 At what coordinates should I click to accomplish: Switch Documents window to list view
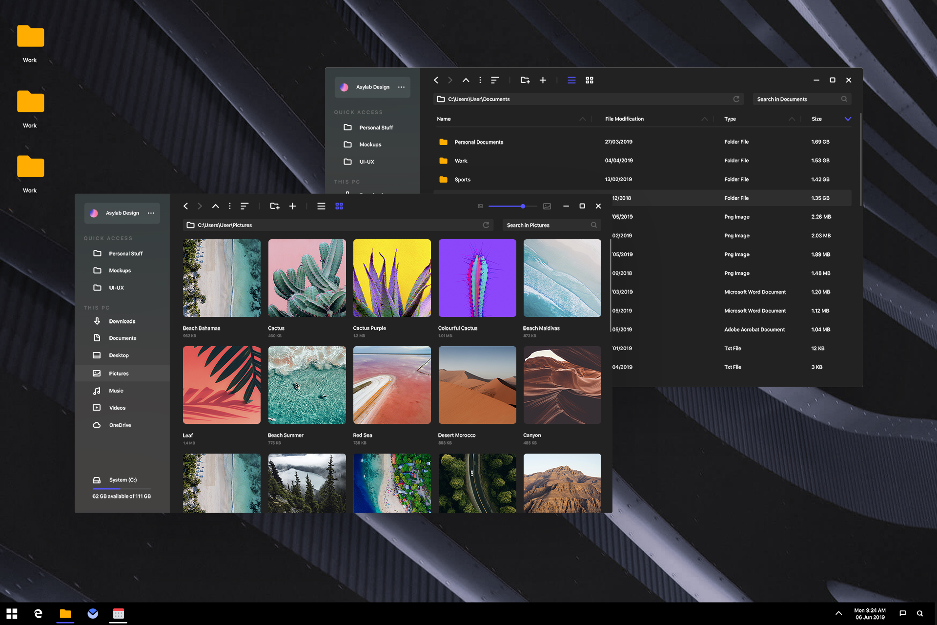[571, 80]
